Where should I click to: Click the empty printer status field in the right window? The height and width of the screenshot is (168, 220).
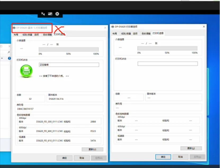(168, 64)
